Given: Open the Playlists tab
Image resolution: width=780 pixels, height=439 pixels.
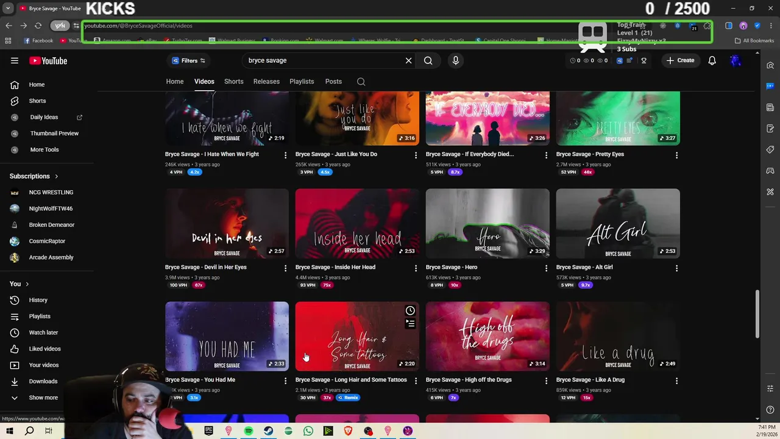Looking at the screenshot, I should tap(302, 82).
